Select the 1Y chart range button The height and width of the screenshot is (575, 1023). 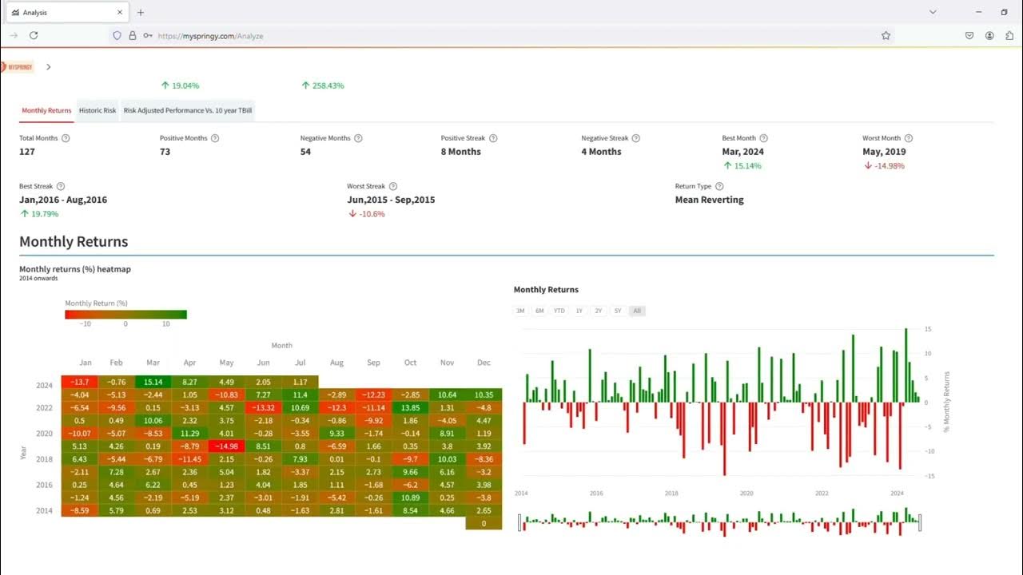click(579, 311)
